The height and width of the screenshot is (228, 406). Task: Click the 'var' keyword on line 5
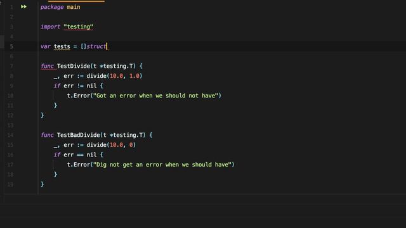coord(45,46)
